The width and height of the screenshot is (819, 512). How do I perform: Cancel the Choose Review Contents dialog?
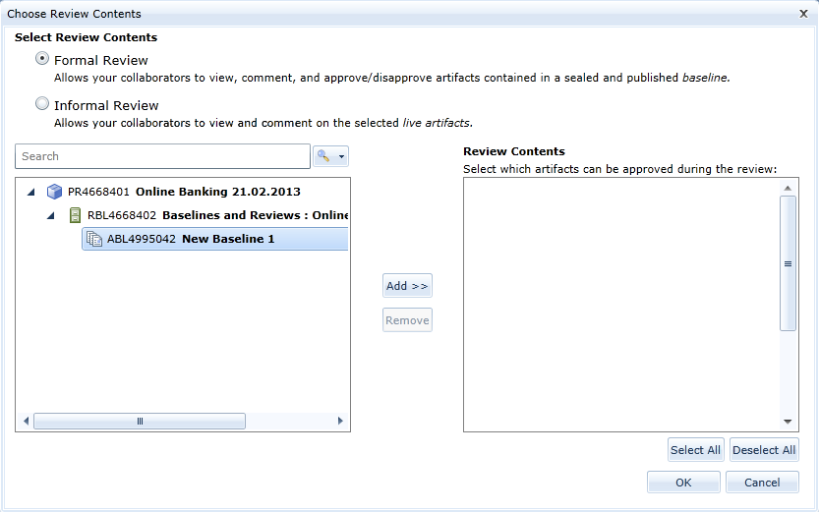coord(762,483)
